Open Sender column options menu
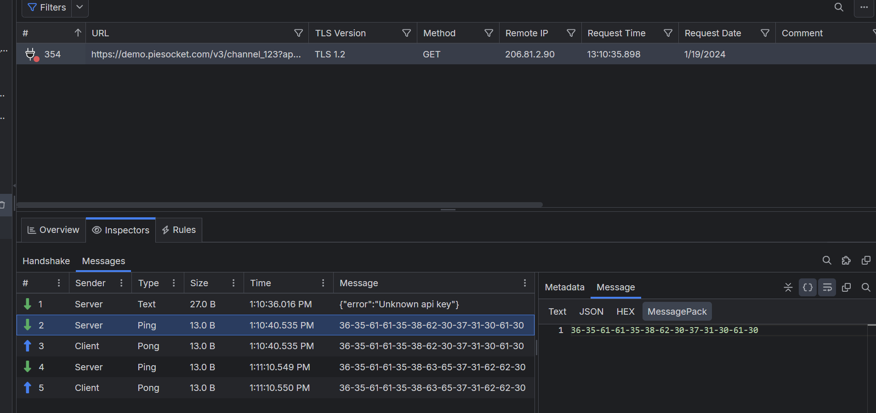Screen dimensions: 876x413 (121, 283)
